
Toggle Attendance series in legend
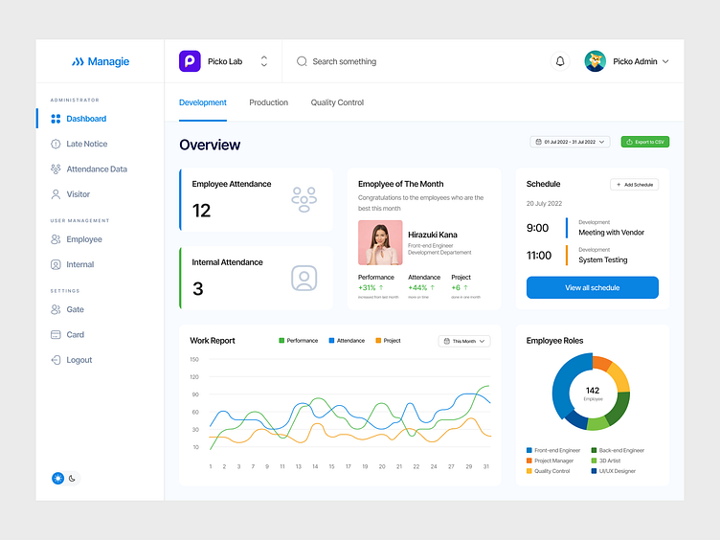pyautogui.click(x=347, y=341)
